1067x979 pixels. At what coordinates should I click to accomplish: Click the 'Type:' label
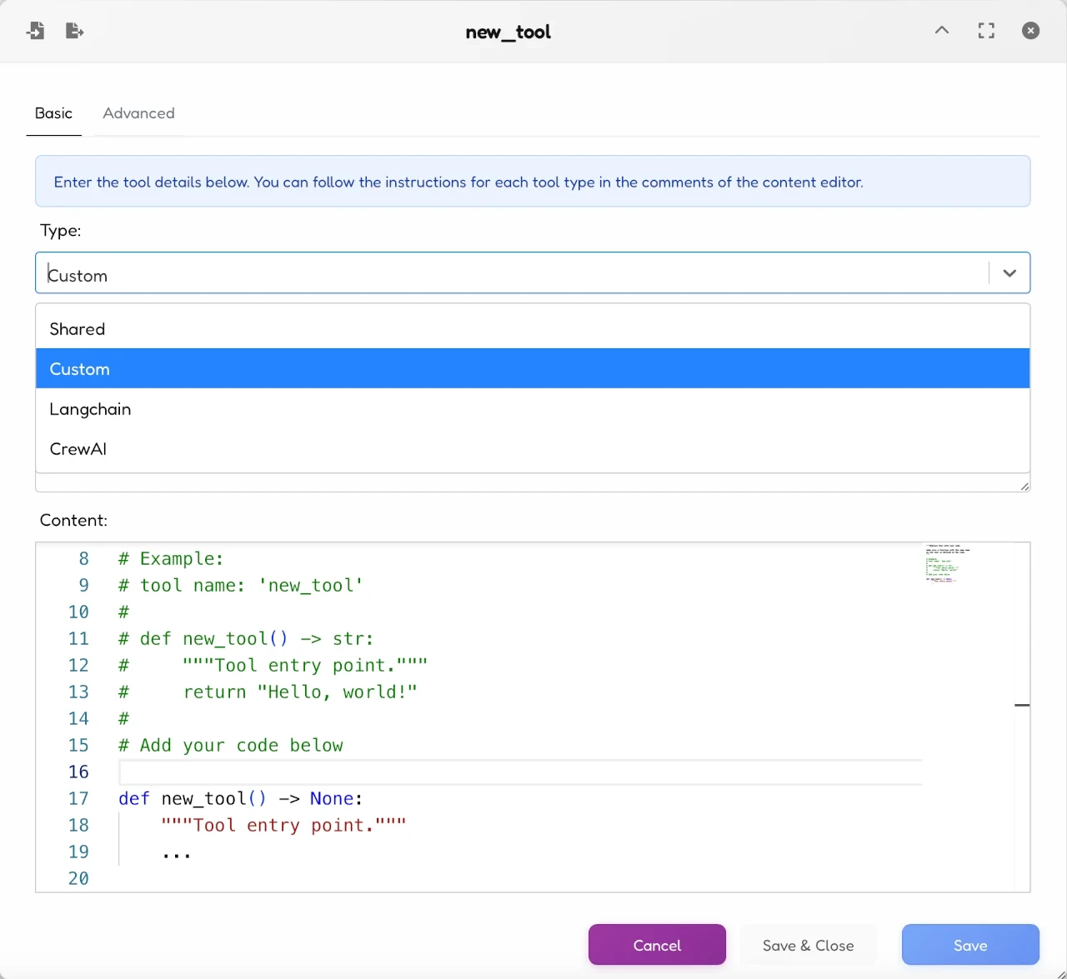[60, 231]
